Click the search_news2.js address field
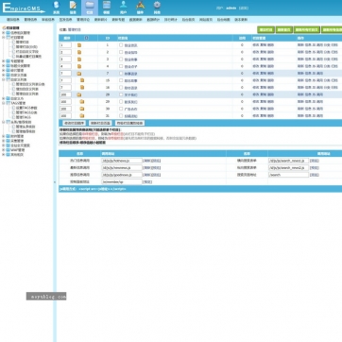342x342 pixels. point(288,167)
